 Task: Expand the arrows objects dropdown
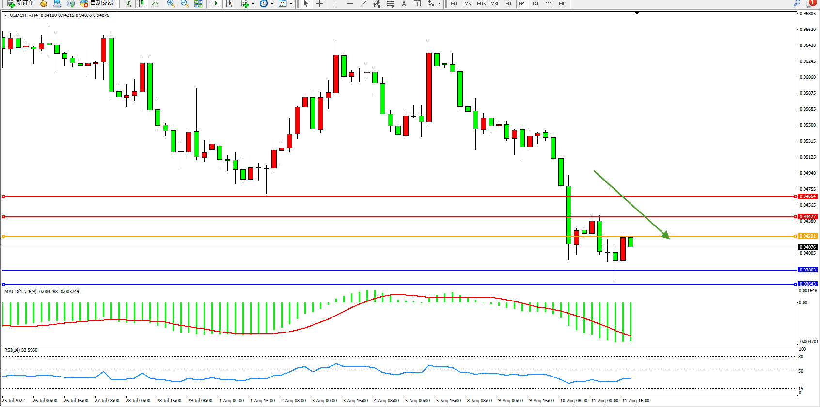click(x=439, y=3)
